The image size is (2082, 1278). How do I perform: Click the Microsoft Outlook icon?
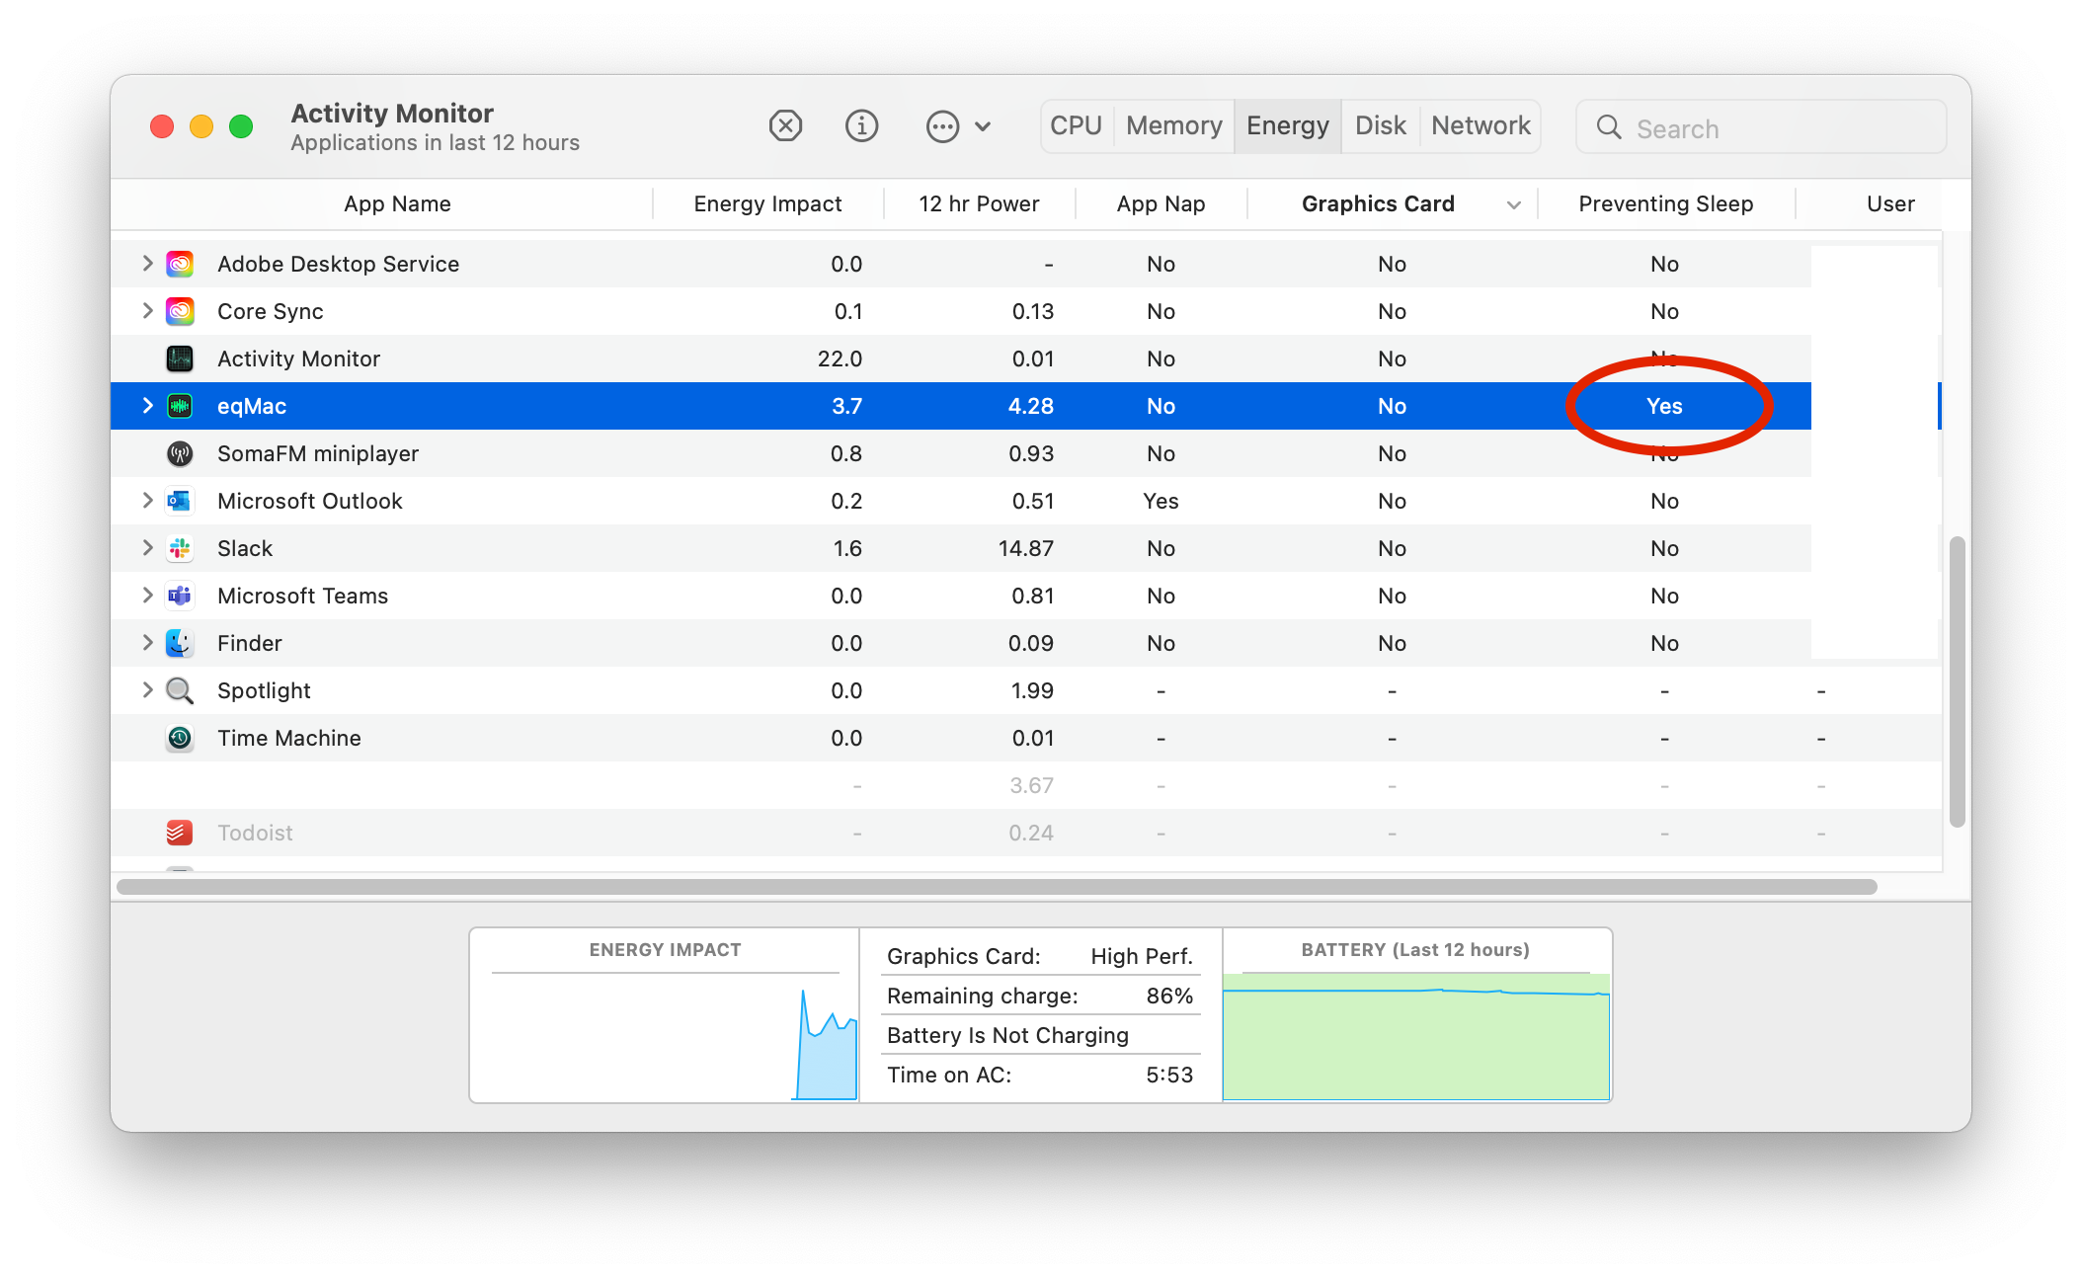pyautogui.click(x=179, y=501)
